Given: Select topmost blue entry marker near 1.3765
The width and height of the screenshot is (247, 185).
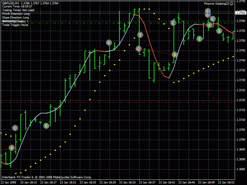Looking at the screenshot, I should coord(208,11).
